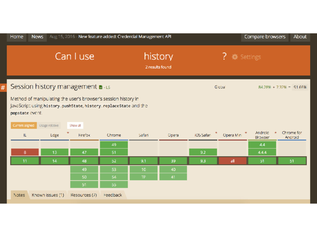Click the Chrome 55 cell
This screenshot has height=237, width=317.
(114, 185)
